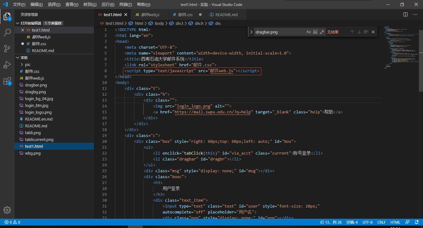Image resolution: width=423 pixels, height=228 pixels.
Task: Click breadcrumb div.t element
Action: pyautogui.click(x=180, y=23)
